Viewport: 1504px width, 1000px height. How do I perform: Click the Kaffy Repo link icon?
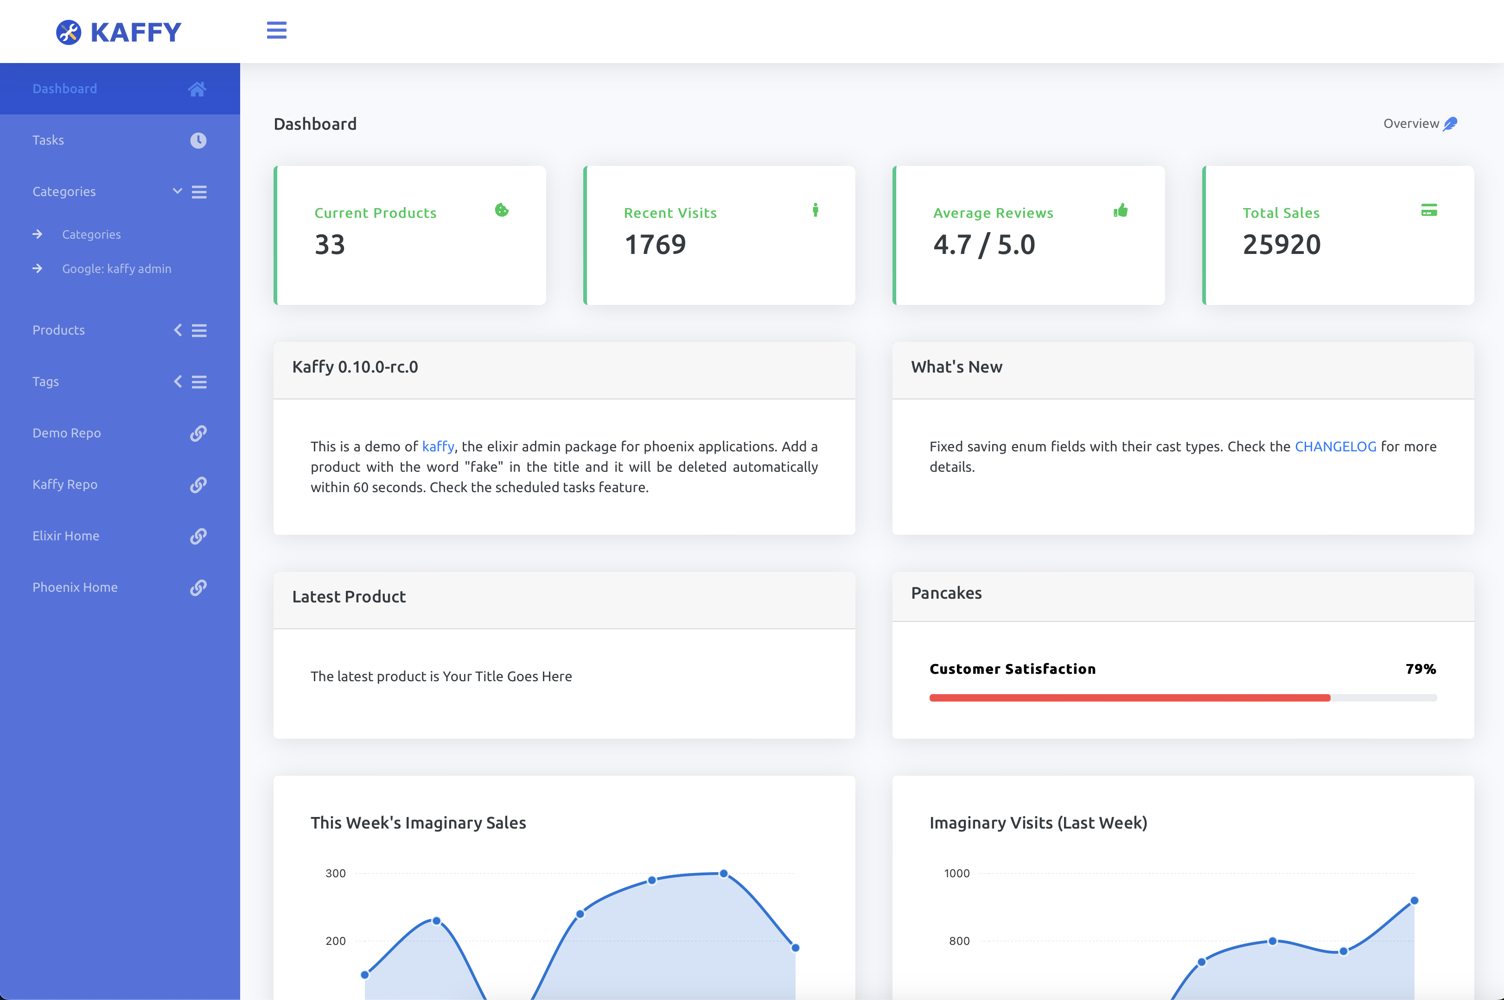pos(198,485)
